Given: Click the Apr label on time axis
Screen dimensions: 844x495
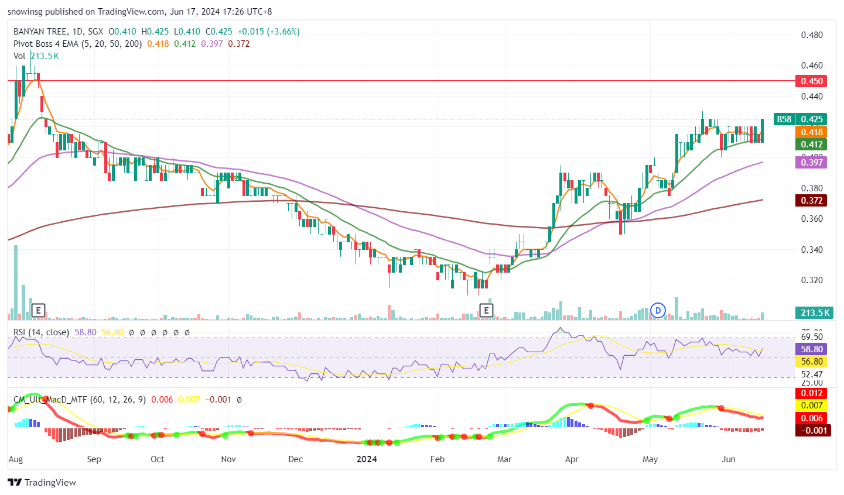Looking at the screenshot, I should 572,459.
